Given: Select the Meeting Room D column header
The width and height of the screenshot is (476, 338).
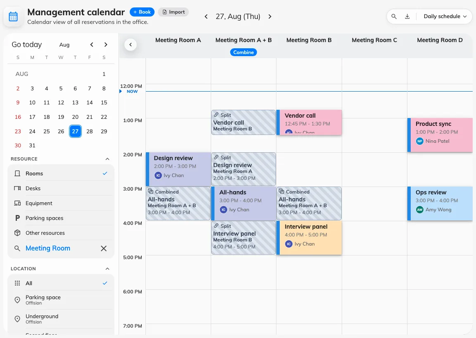Looking at the screenshot, I should (440, 40).
